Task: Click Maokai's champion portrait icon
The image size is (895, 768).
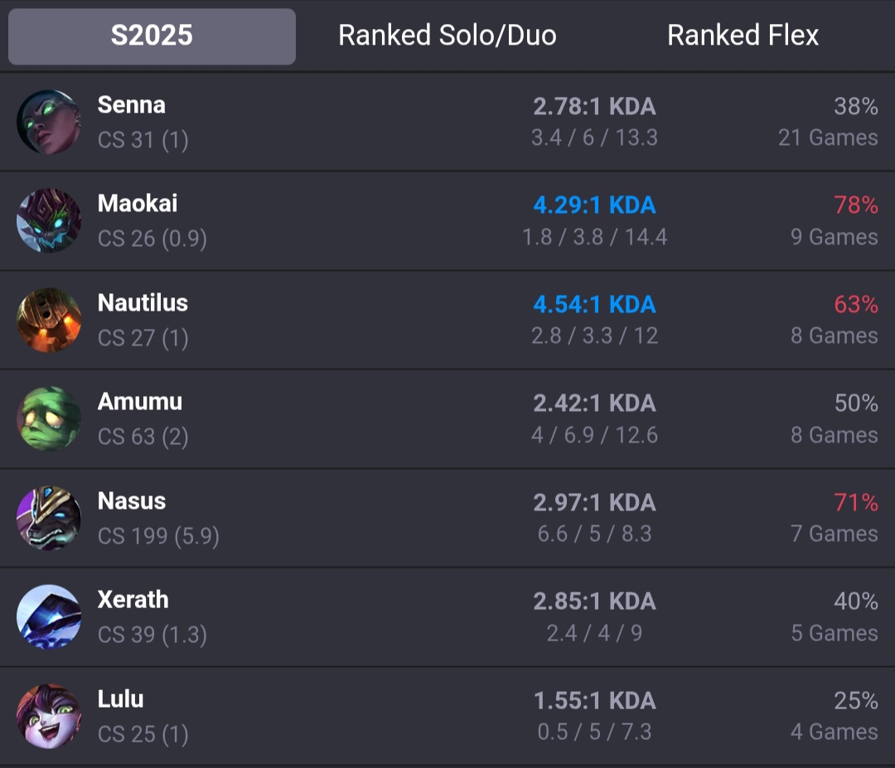Action: click(x=49, y=221)
